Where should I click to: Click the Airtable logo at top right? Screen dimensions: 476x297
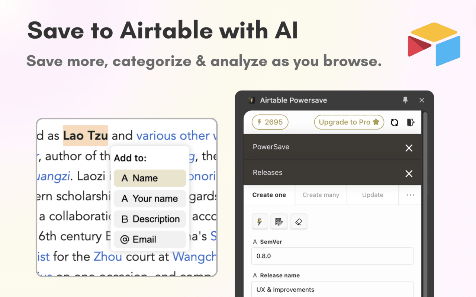pos(434,44)
